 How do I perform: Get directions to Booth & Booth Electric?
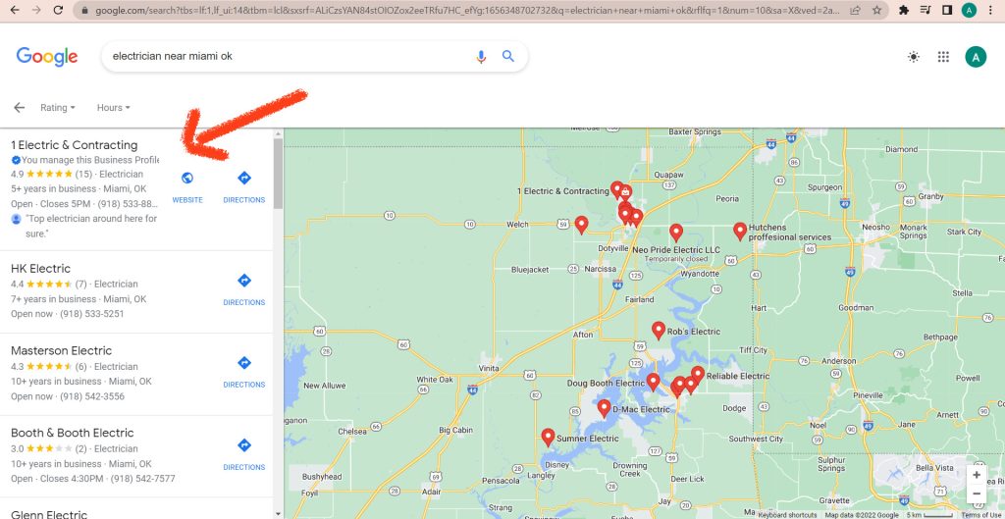click(243, 454)
